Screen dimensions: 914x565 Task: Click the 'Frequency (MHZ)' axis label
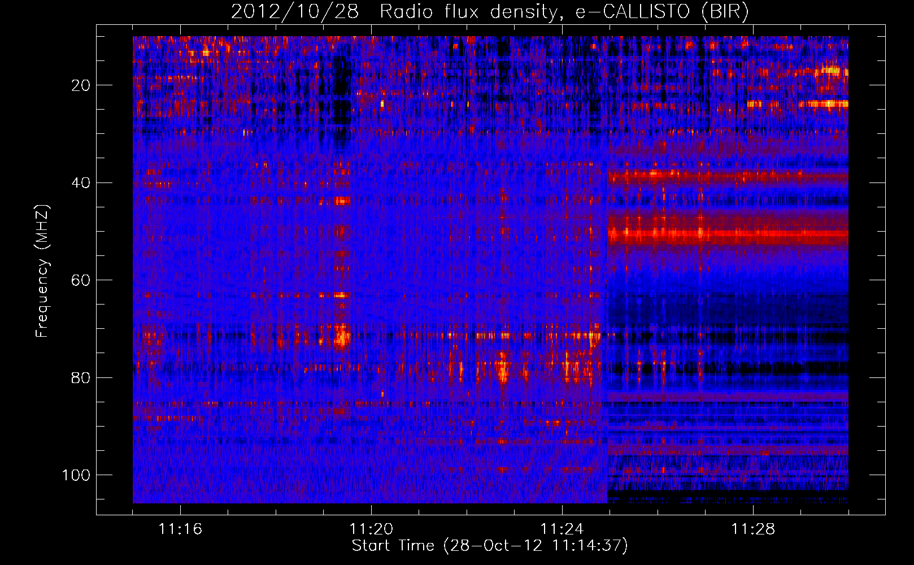pyautogui.click(x=42, y=271)
